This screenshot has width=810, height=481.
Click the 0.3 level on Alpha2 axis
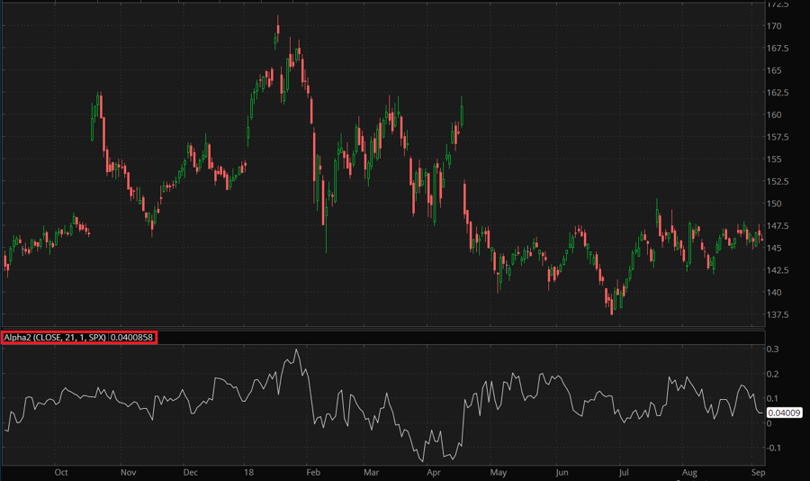pos(774,349)
